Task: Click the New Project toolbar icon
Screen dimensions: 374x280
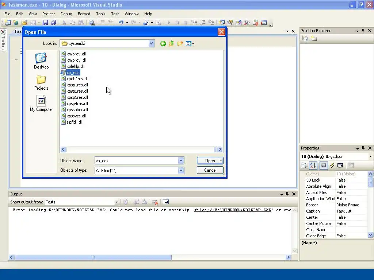Action: tap(7, 23)
